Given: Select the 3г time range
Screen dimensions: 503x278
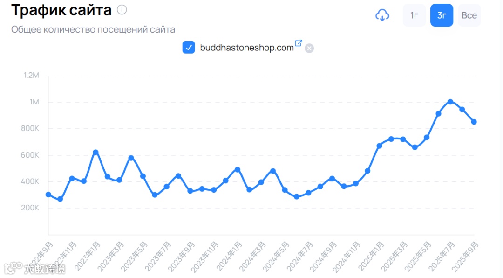Looking at the screenshot, I should pos(442,15).
